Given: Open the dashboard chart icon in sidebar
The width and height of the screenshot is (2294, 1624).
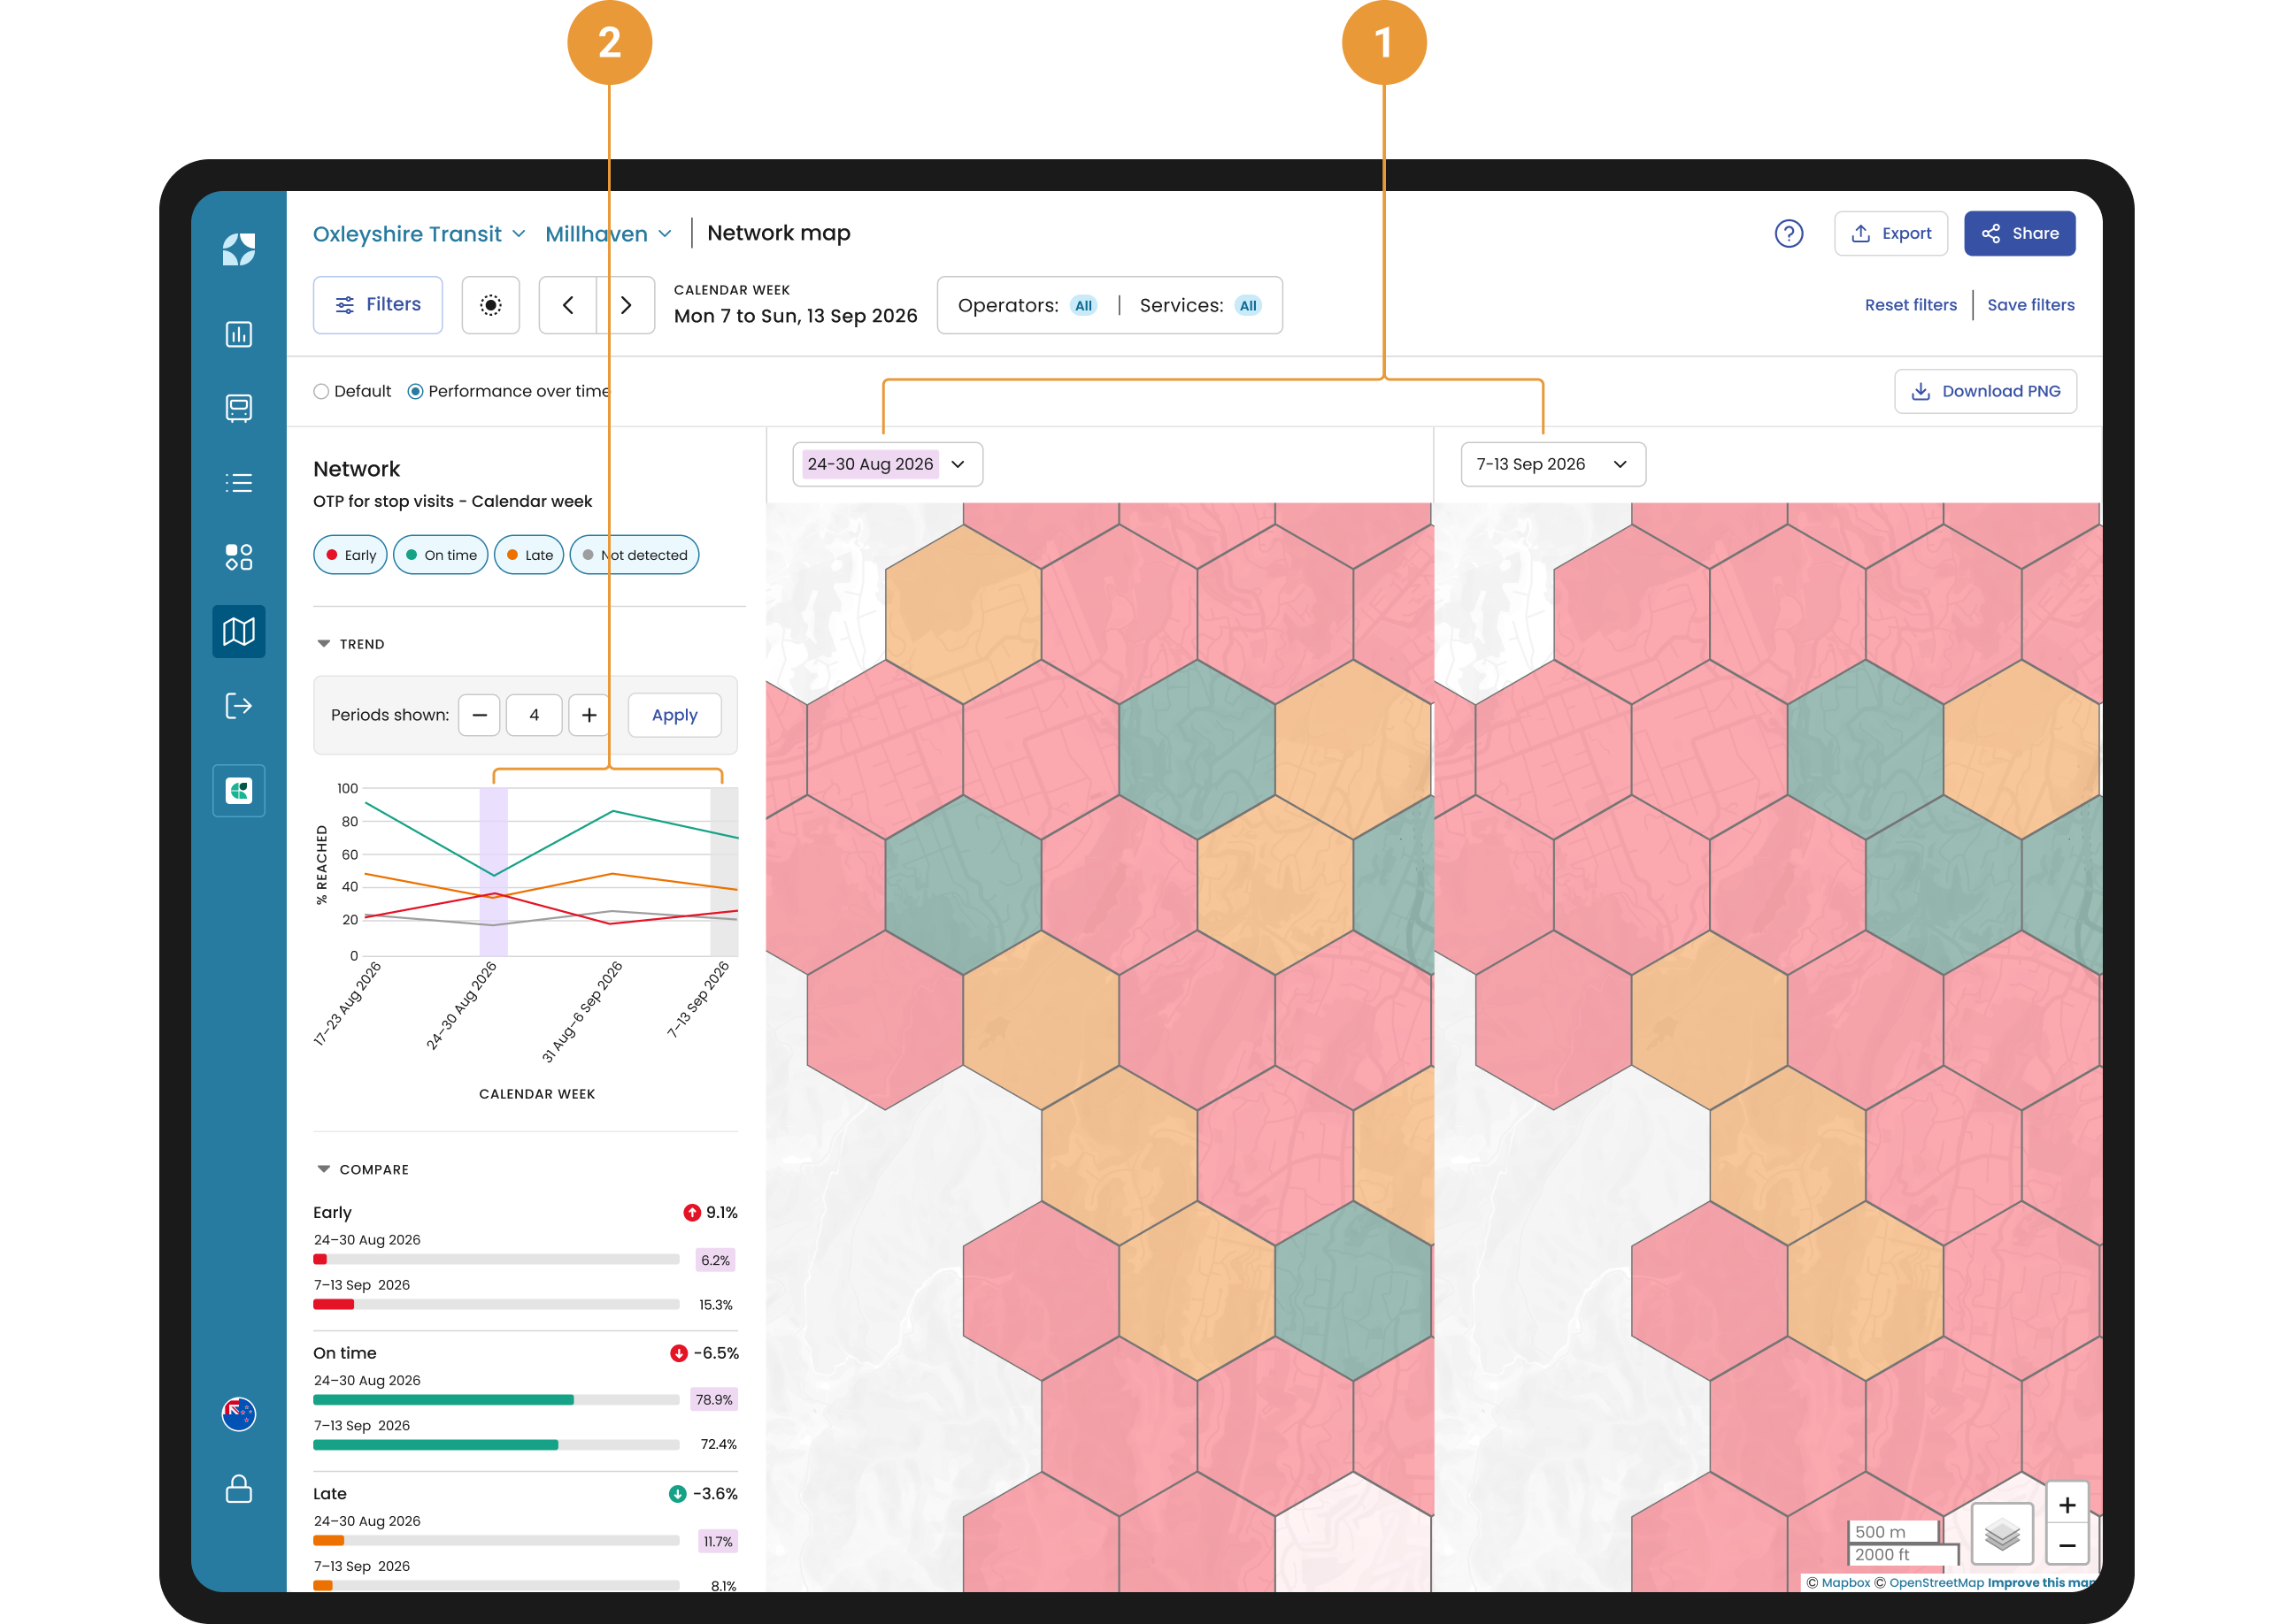Looking at the screenshot, I should (x=238, y=334).
